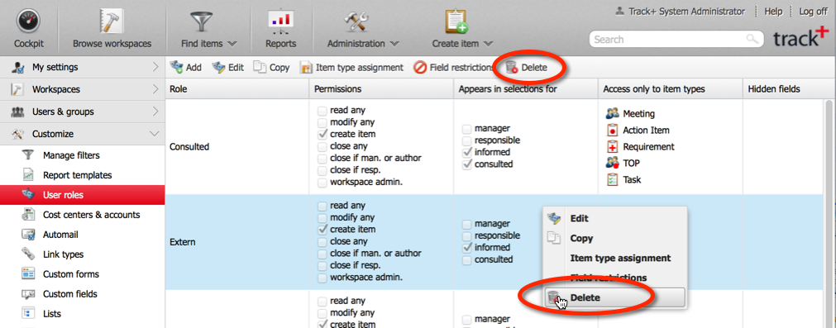Click the toolbar Delete button

click(x=527, y=68)
